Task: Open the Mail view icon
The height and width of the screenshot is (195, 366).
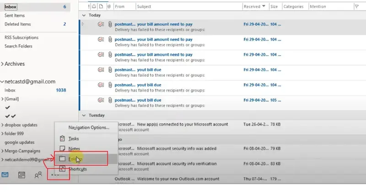Action: pyautogui.click(x=5, y=174)
